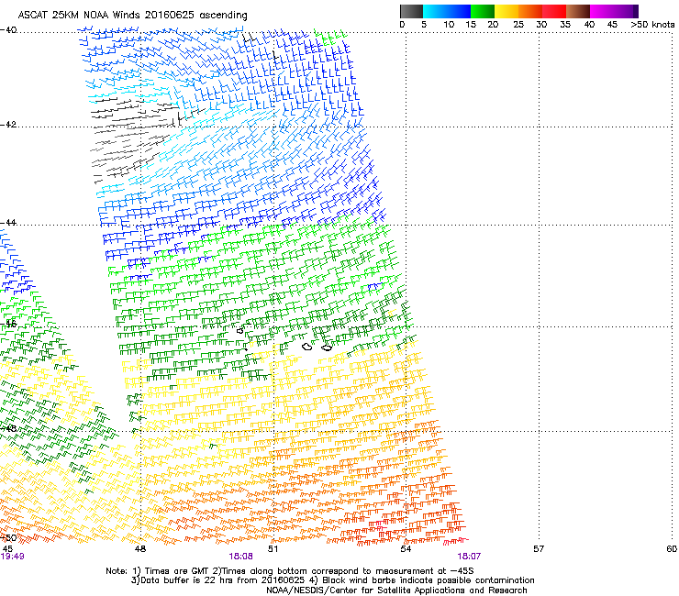
Task: Click the "-42" latitude label
Action: (x=8, y=125)
